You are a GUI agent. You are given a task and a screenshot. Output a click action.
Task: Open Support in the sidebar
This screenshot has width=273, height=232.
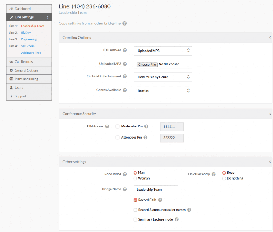click(x=29, y=96)
